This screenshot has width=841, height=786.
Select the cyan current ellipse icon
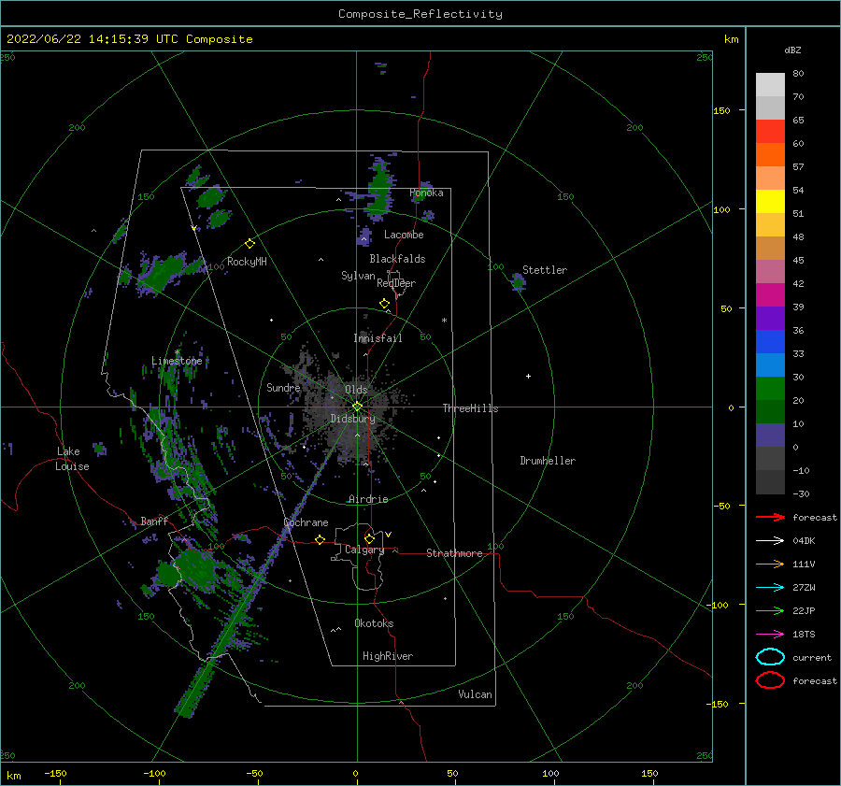(770, 657)
